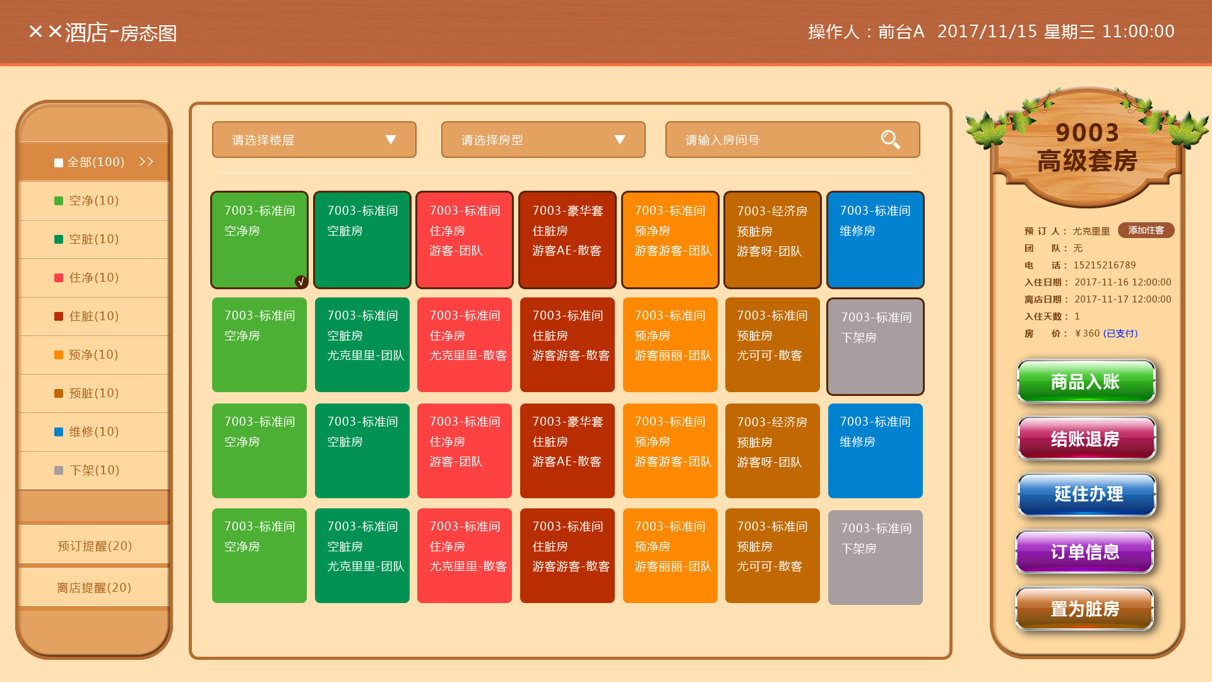Select the second-row light green 空净房 card
Screen dimensions: 1212x682
259,345
